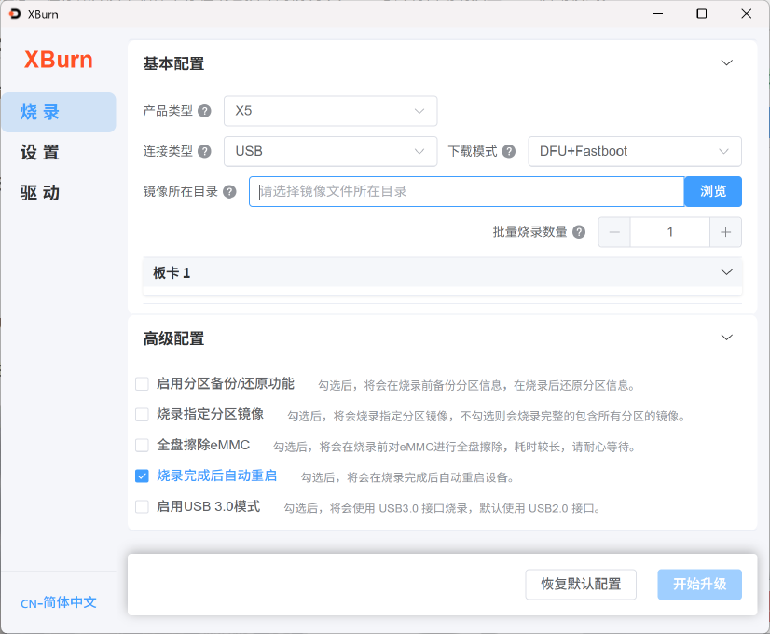Image resolution: width=770 pixels, height=634 pixels.
Task: Uncheck 烧录完成后自动重启 checkbox
Action: coord(142,475)
